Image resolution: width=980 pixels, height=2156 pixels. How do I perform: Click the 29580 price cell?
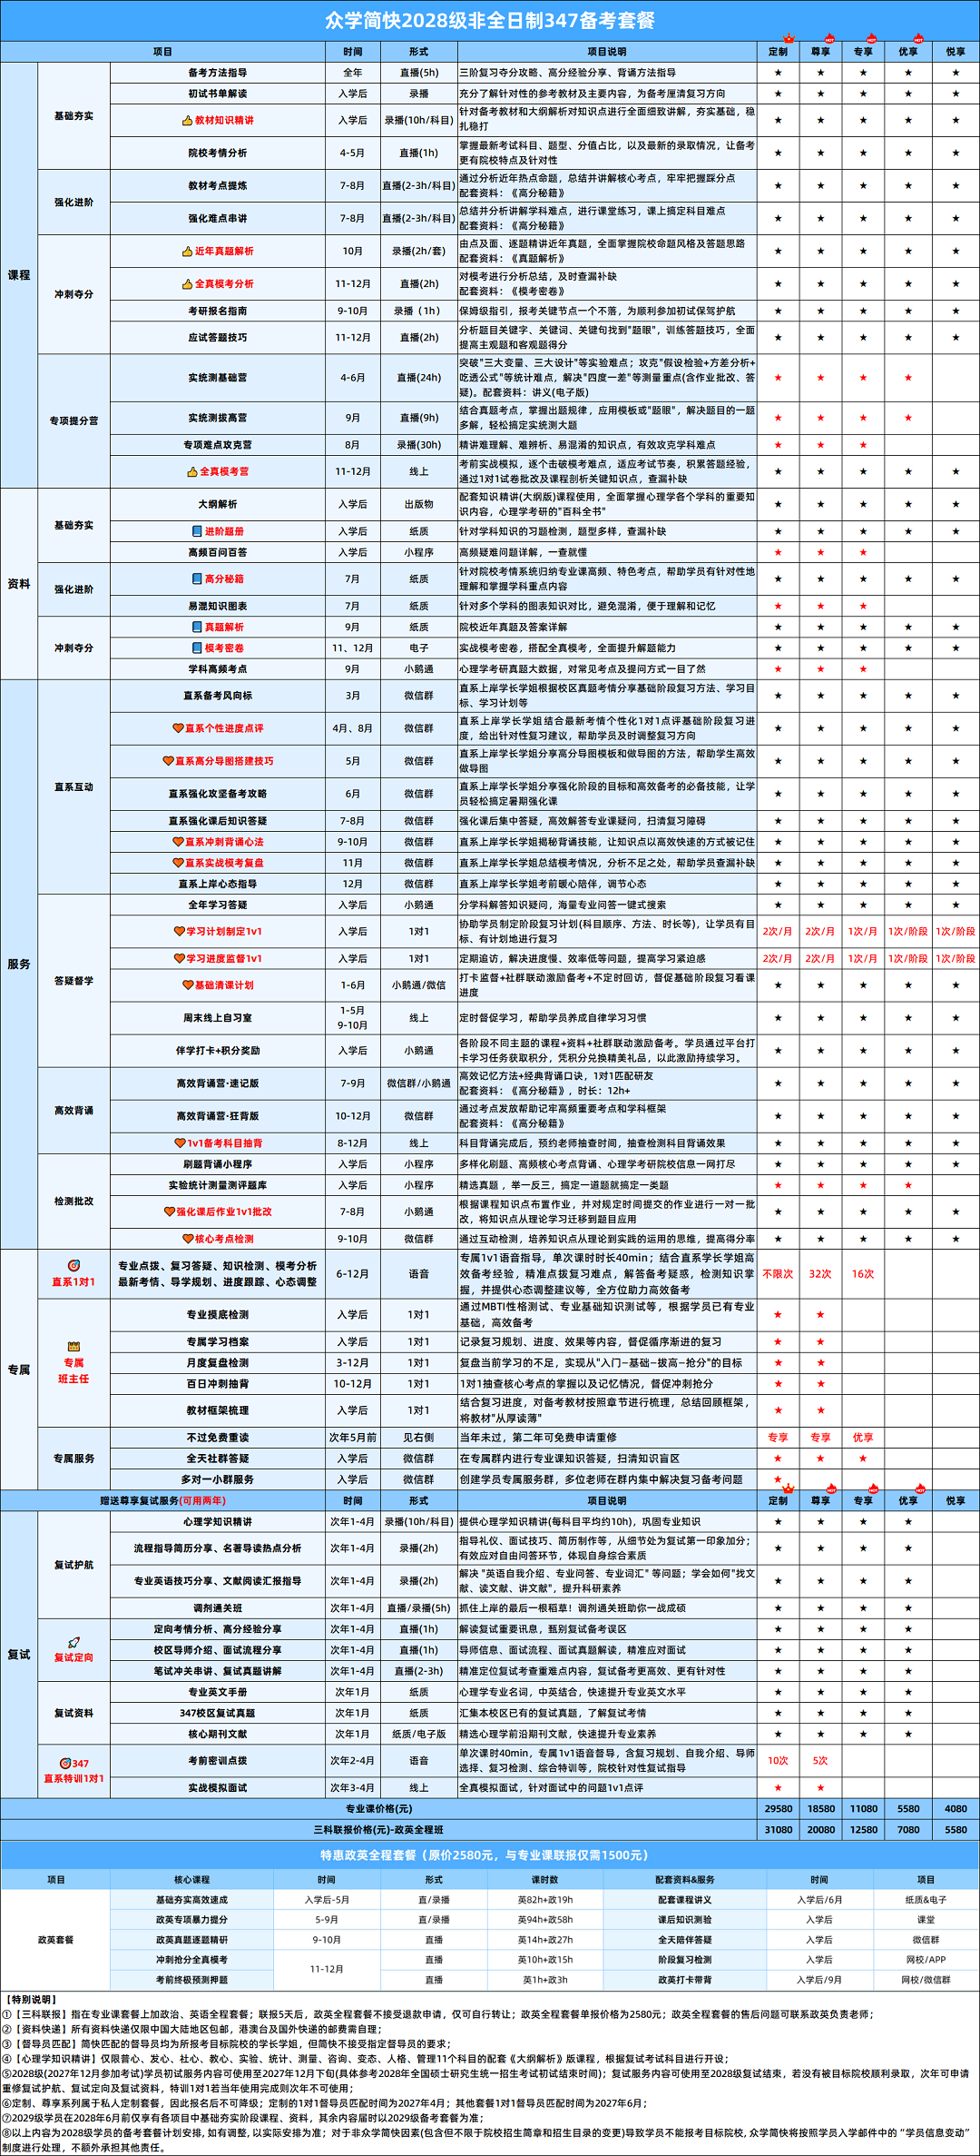pos(779,1809)
